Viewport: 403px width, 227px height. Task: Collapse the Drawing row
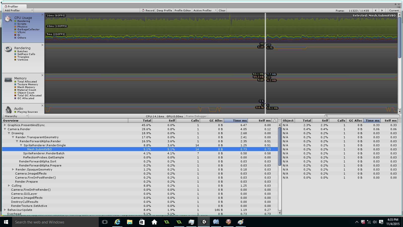point(9,133)
